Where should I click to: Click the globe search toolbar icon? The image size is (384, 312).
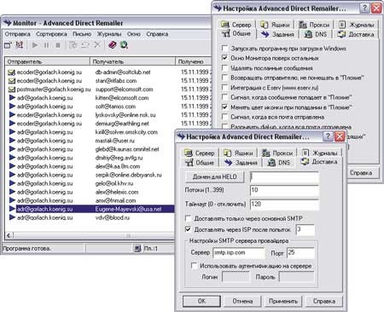124,44
